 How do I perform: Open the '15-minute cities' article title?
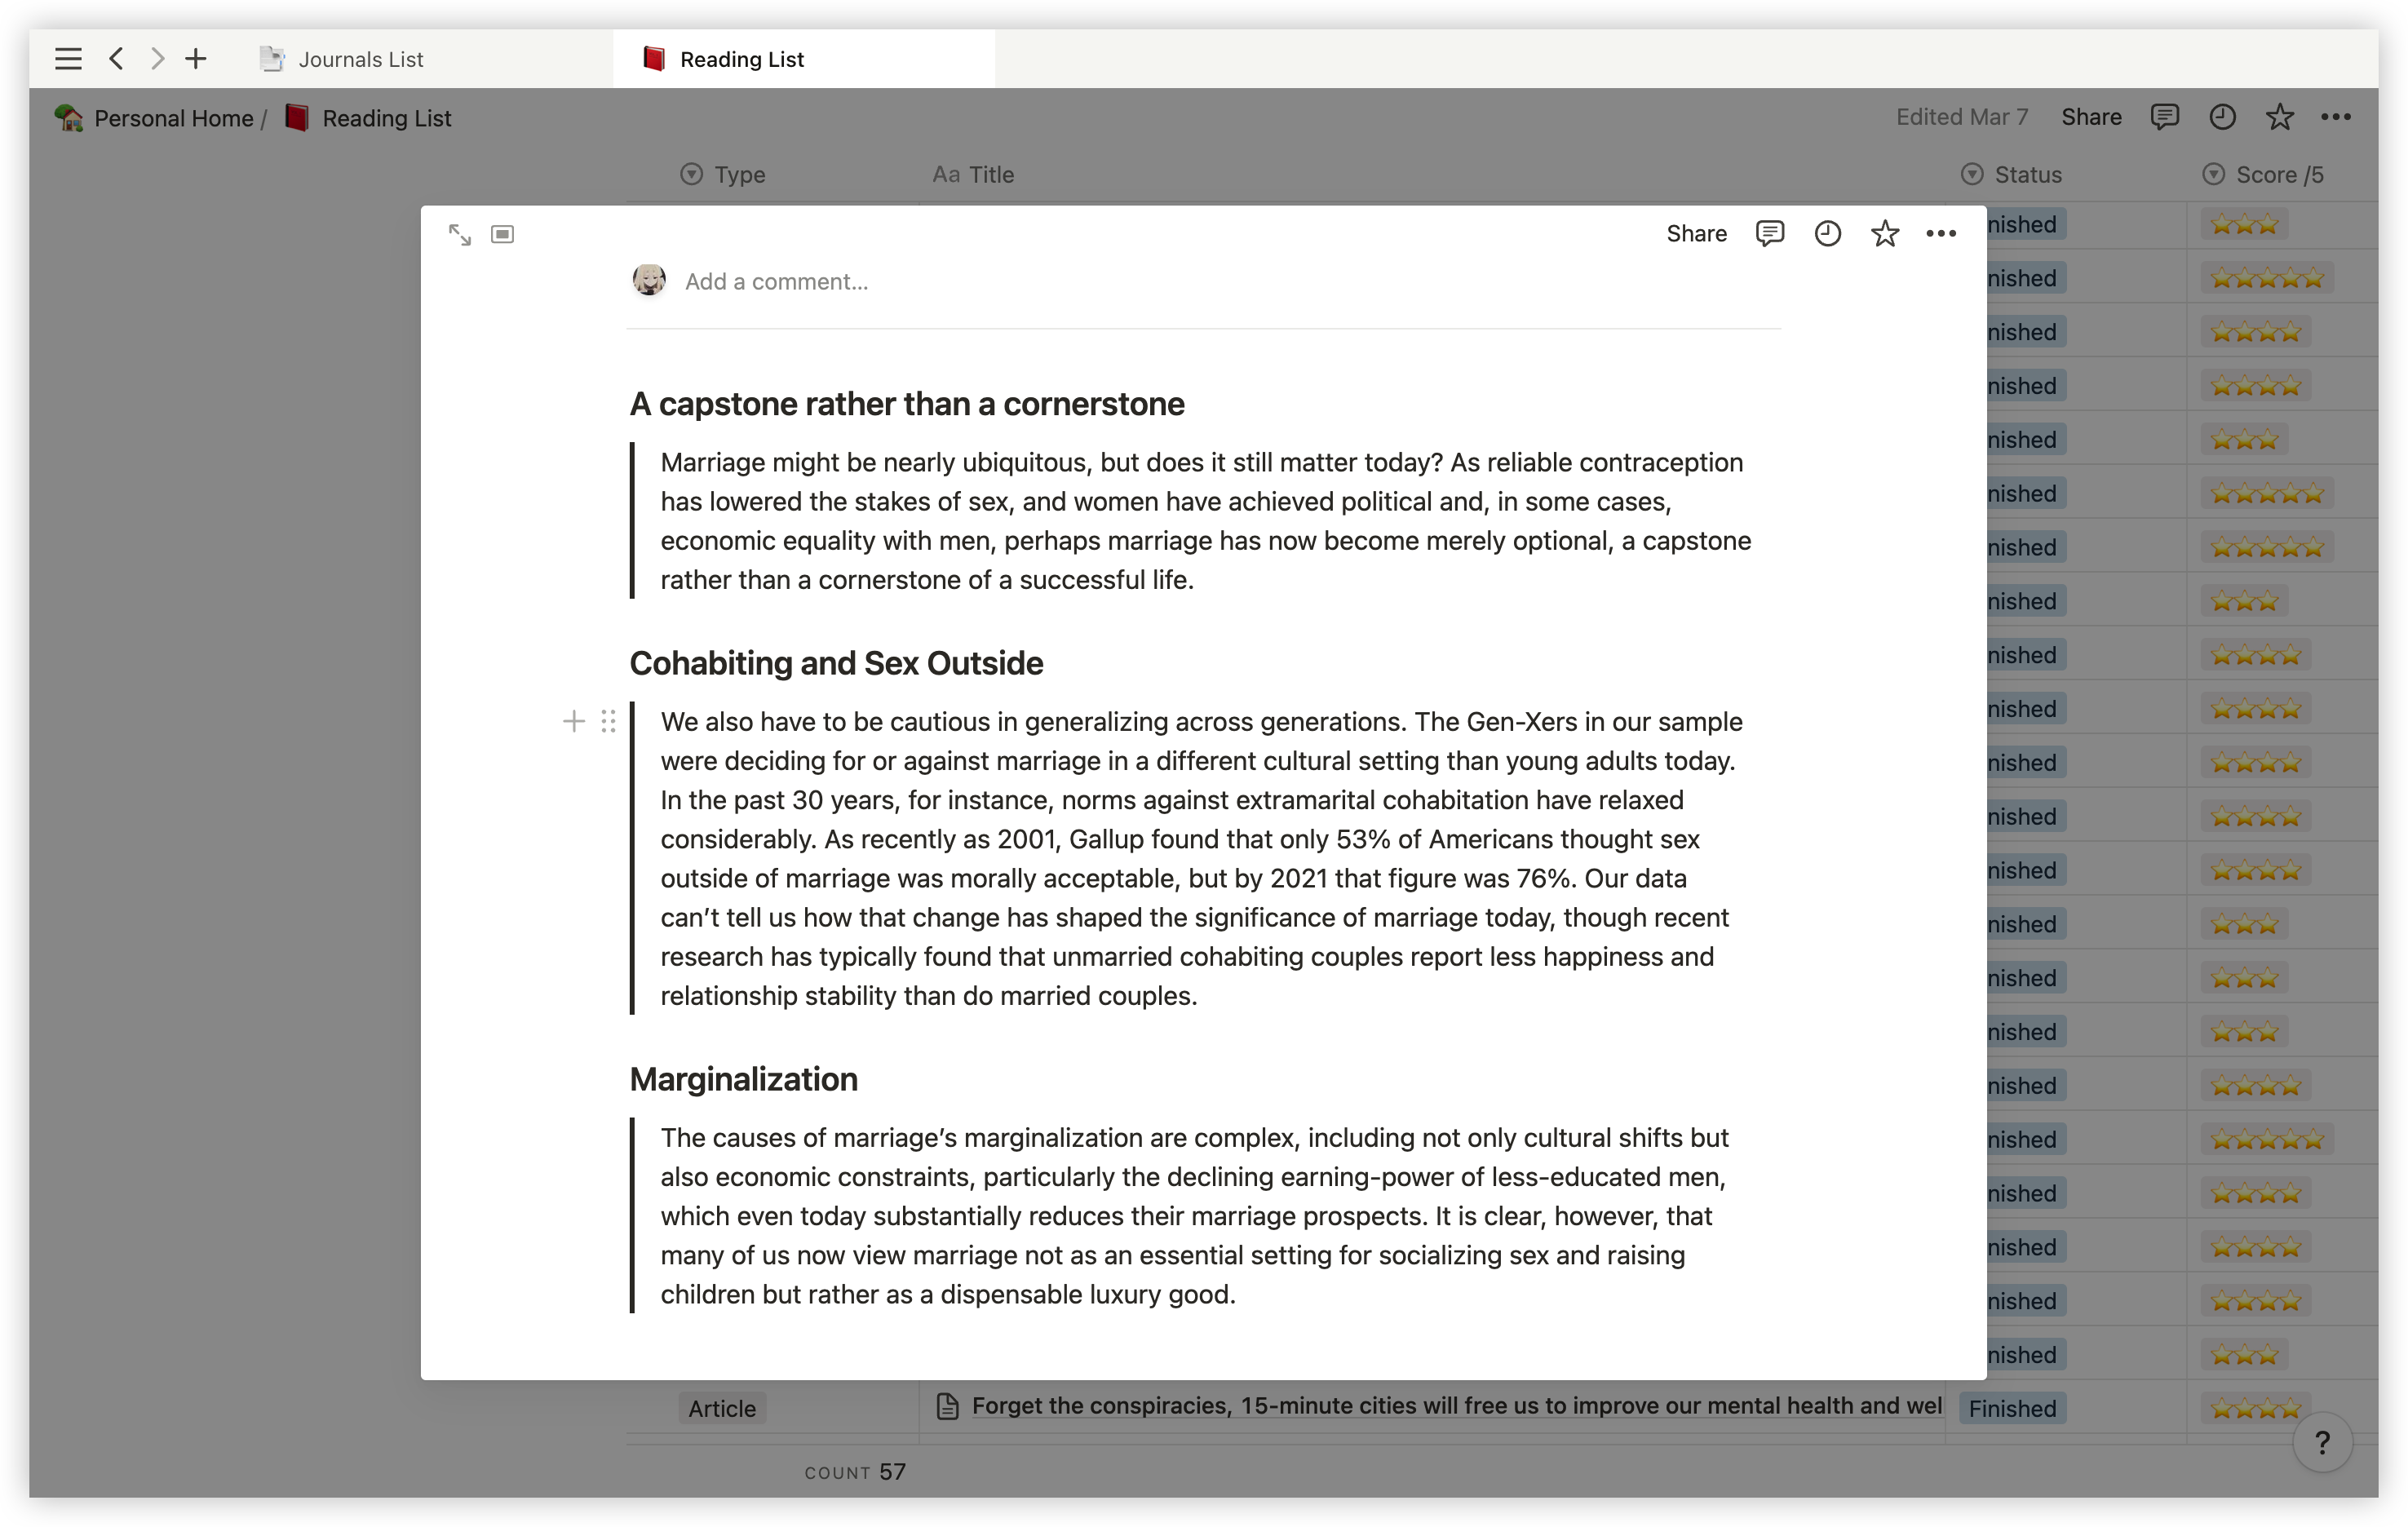point(1457,1406)
